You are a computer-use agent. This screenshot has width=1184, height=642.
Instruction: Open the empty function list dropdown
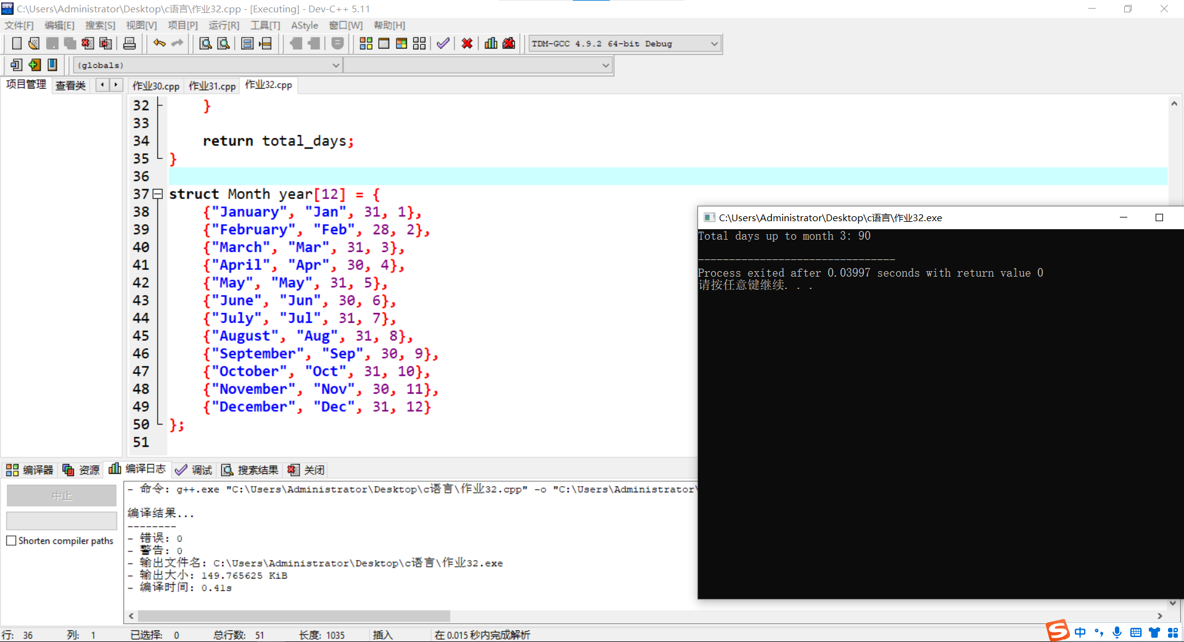click(605, 65)
